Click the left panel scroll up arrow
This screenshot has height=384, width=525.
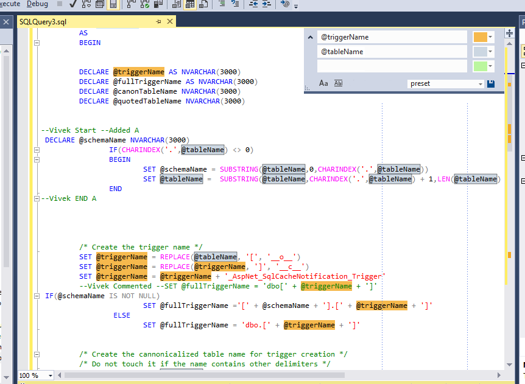coord(6,51)
